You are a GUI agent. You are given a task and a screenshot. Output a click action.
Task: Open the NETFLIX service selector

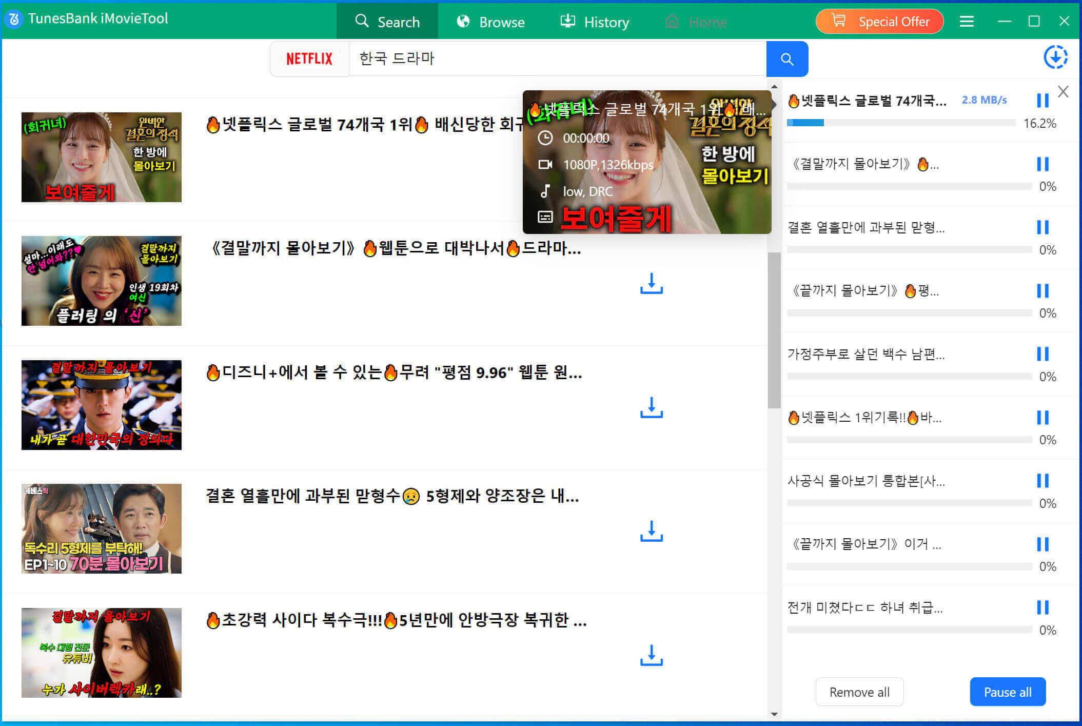click(x=309, y=59)
